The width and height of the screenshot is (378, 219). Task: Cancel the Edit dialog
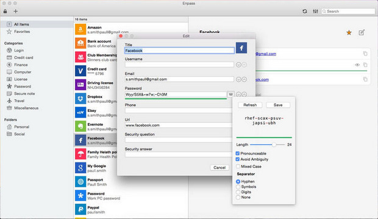(219, 167)
